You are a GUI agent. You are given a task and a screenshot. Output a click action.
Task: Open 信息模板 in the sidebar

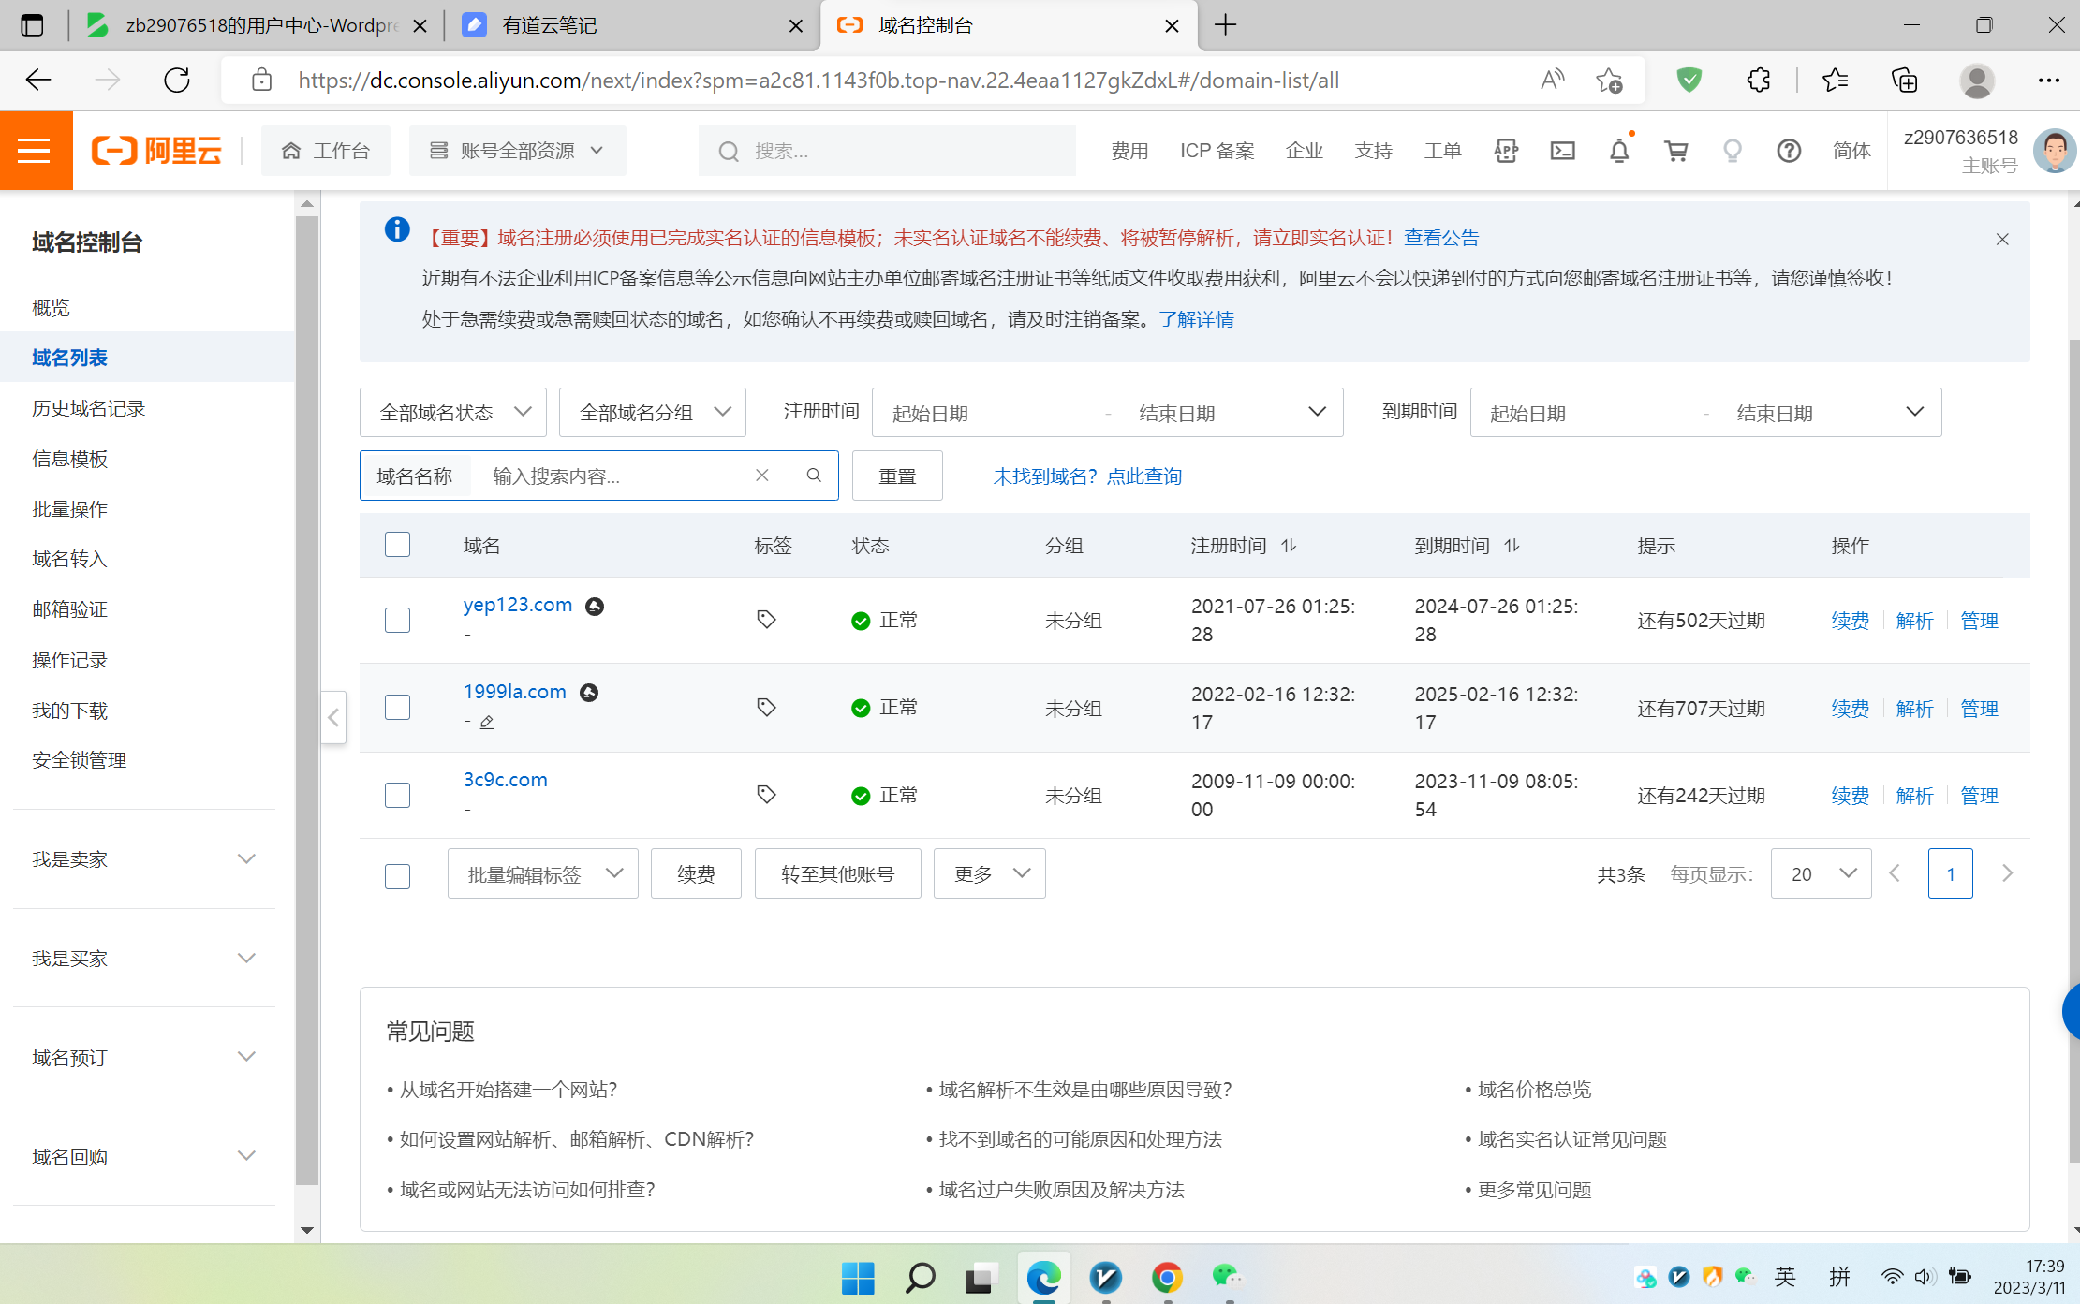70,459
